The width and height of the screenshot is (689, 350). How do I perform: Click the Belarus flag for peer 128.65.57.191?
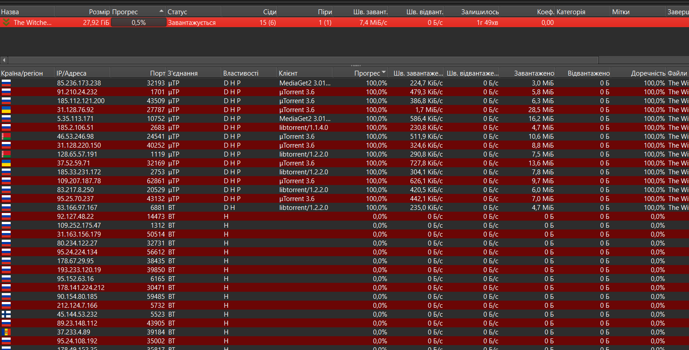[6, 154]
